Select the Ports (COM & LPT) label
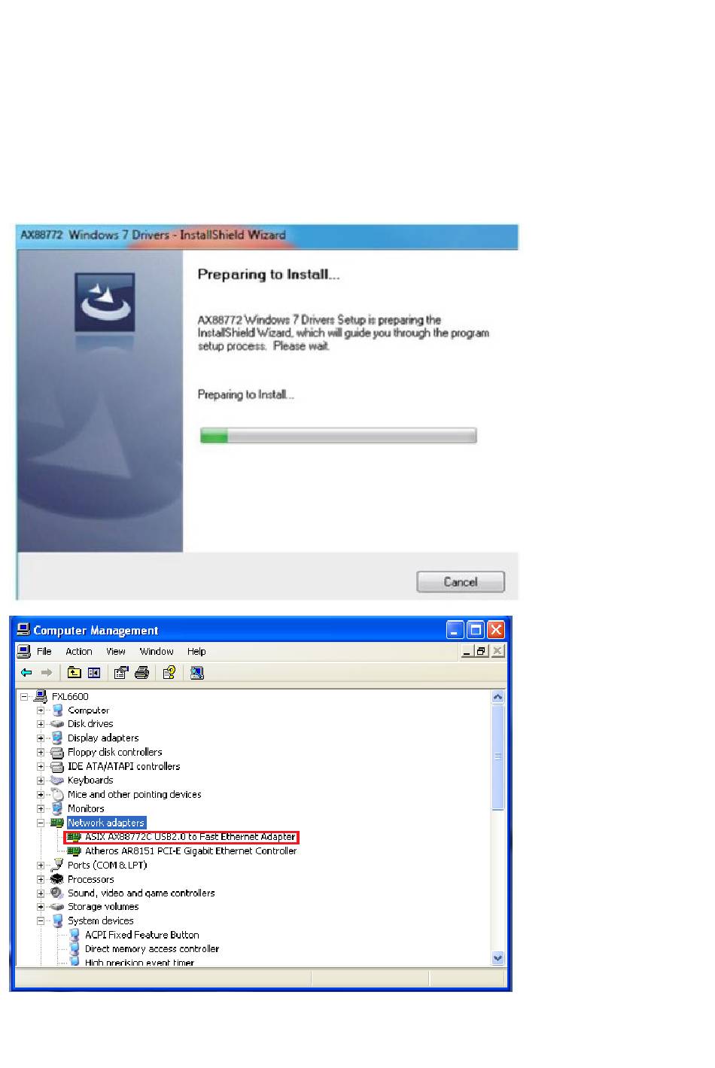 [108, 866]
